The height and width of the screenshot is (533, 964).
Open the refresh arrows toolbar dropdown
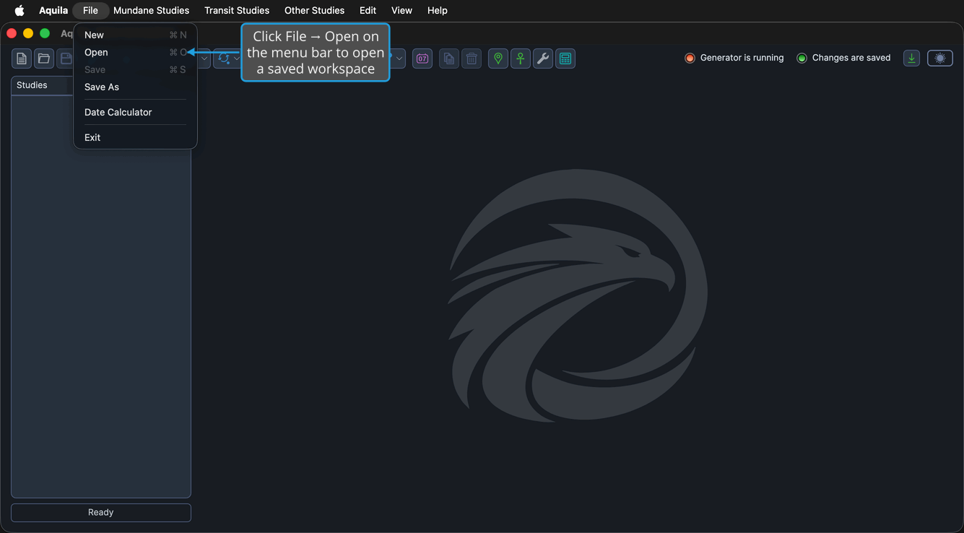click(236, 58)
